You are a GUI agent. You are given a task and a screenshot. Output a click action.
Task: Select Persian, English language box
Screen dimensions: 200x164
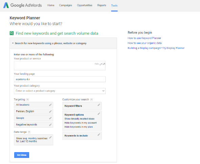coord(34,111)
